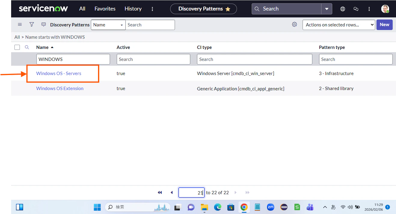Open Eclipse from the taskbar
The width and height of the screenshot is (396, 214).
(284, 207)
